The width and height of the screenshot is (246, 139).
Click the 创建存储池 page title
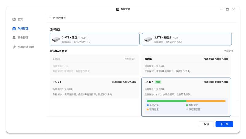(x=59, y=18)
